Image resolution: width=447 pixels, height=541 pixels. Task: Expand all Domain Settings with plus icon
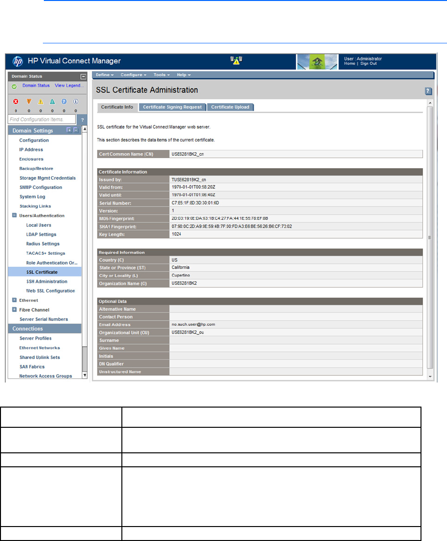69,130
